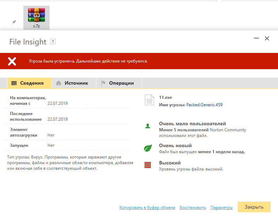
Task: Click the green leaf icon for file age
Action: [148, 148]
